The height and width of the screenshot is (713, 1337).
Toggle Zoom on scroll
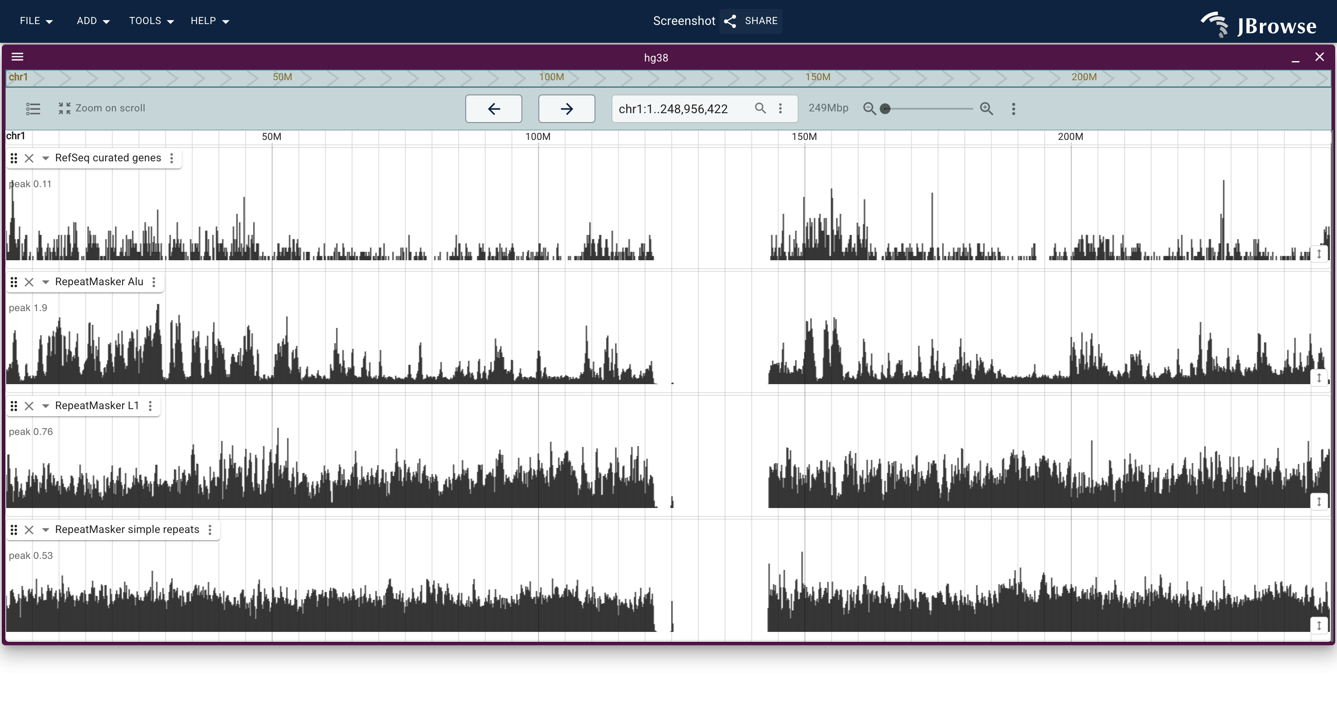(x=102, y=108)
